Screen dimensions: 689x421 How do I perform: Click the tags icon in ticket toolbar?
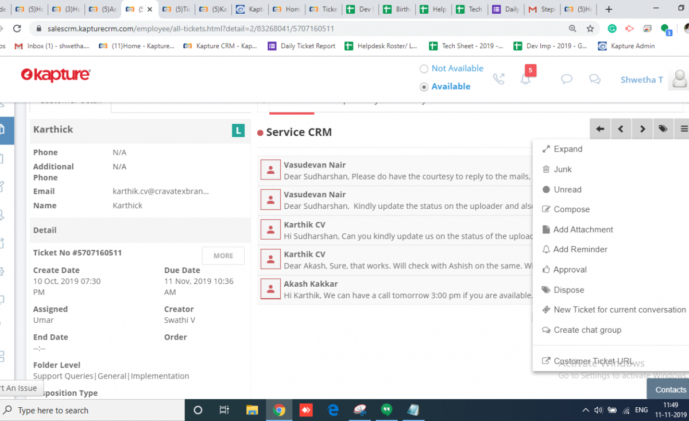click(x=663, y=129)
